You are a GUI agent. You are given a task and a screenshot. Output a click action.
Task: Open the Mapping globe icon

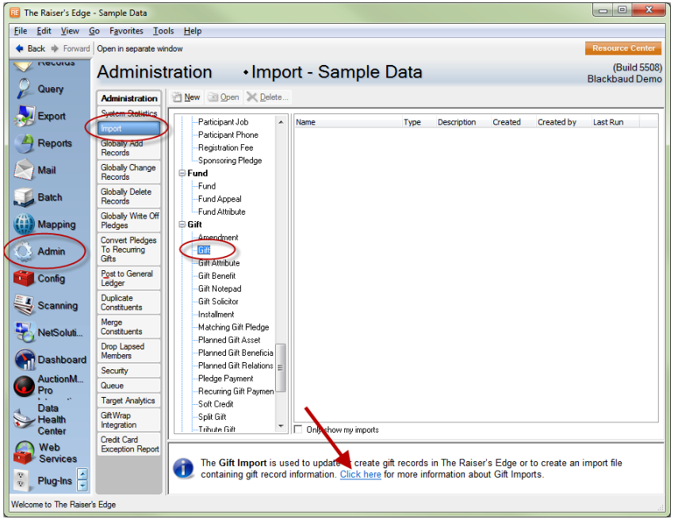point(24,224)
